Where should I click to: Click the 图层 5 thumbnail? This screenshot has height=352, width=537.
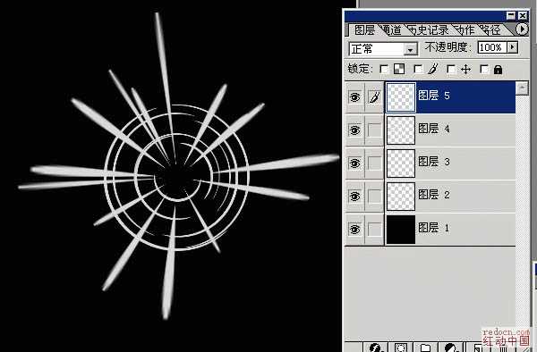401,97
